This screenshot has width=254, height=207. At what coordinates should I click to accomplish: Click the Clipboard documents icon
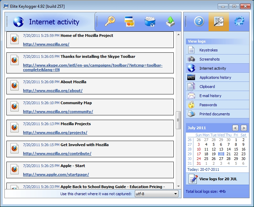click(x=191, y=87)
